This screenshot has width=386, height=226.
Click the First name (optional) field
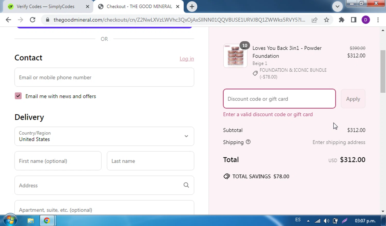58,161
